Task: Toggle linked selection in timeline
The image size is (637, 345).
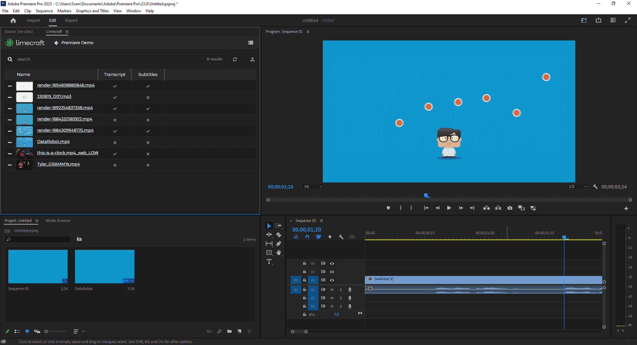Action: [x=318, y=237]
